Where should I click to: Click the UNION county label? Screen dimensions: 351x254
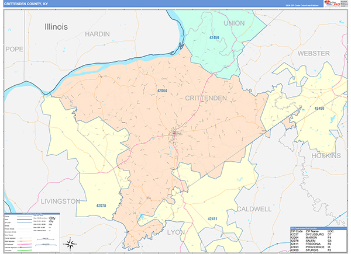click(x=234, y=23)
